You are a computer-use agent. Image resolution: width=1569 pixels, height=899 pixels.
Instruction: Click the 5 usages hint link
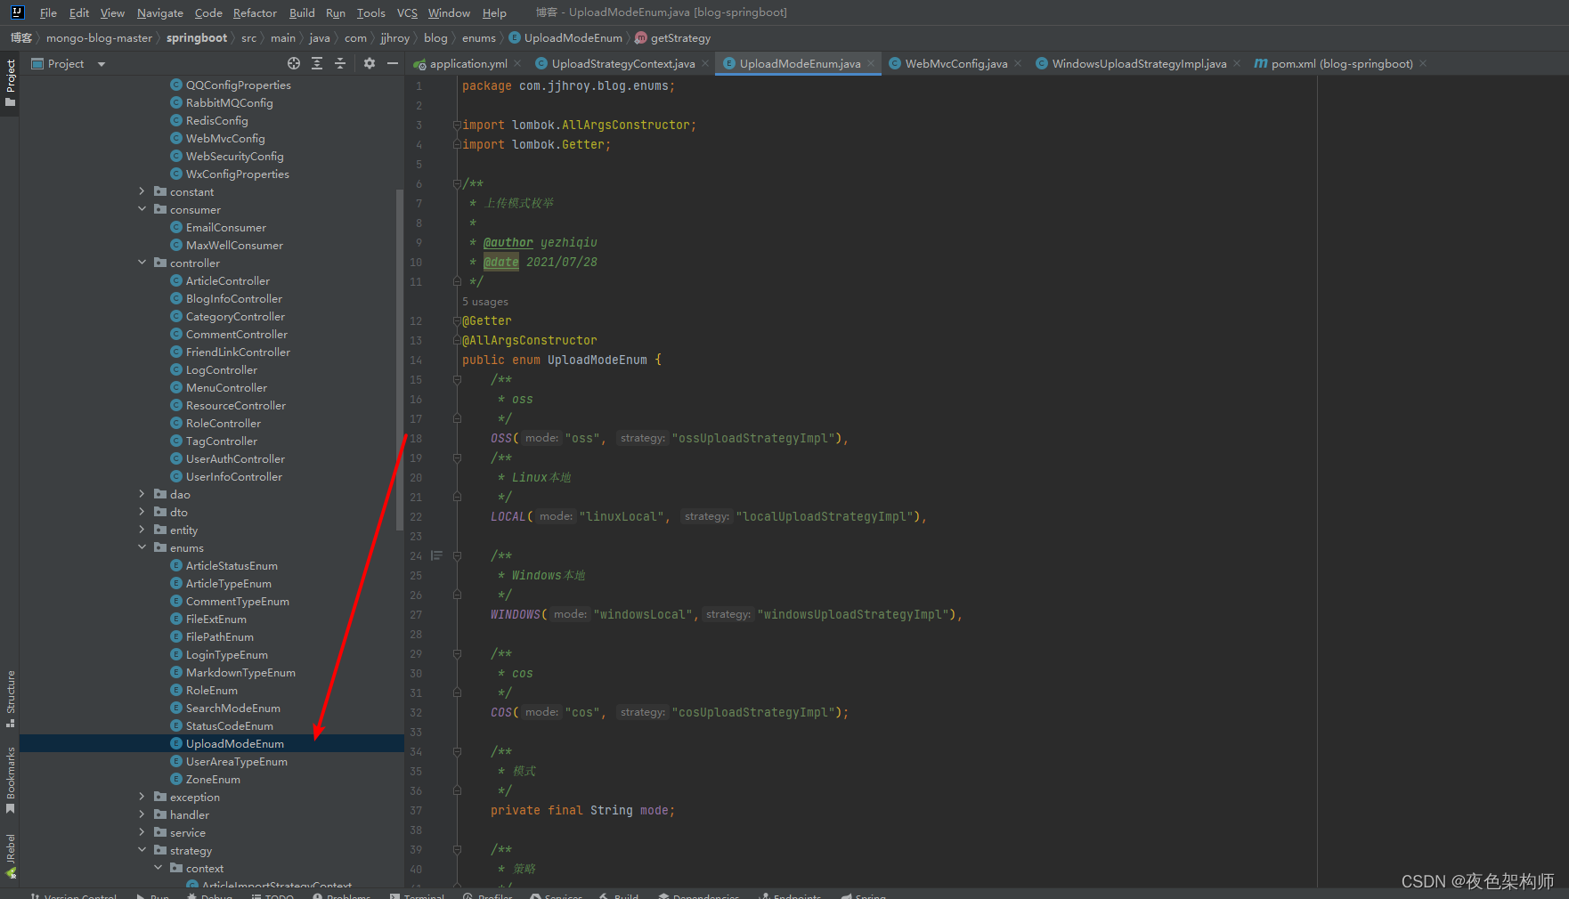(485, 302)
